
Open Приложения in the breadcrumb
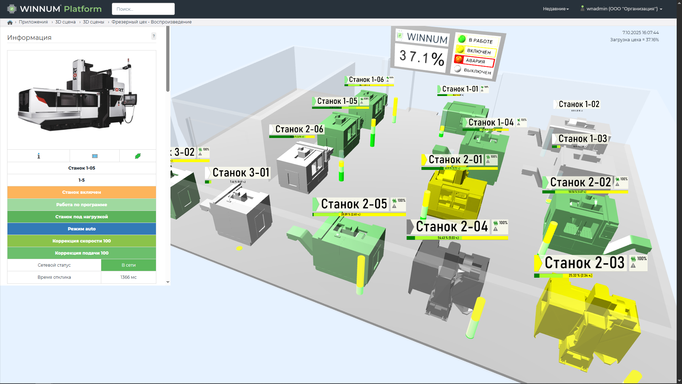33,22
